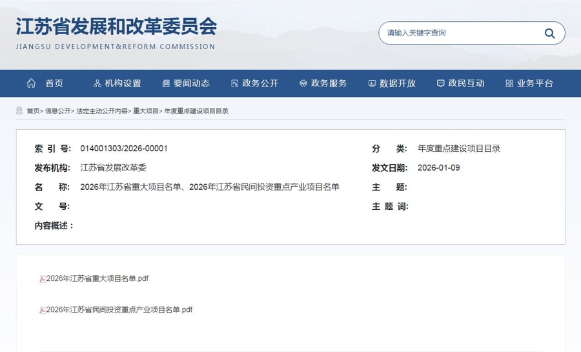Go to 法定主动公开内容 breadcrumb link

[x=102, y=111]
